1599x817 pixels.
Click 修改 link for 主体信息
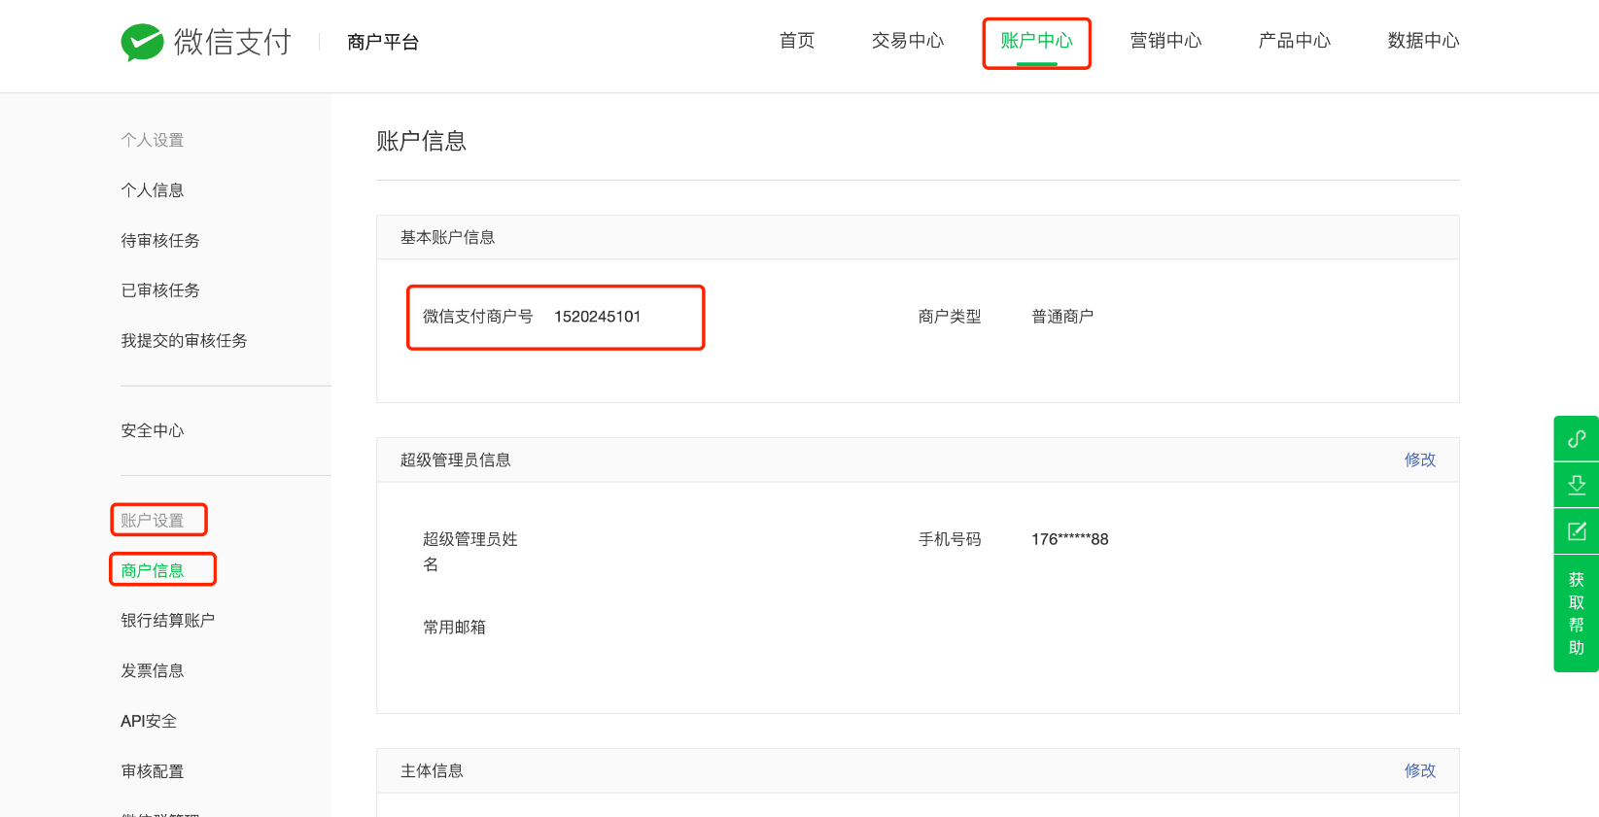tap(1419, 770)
